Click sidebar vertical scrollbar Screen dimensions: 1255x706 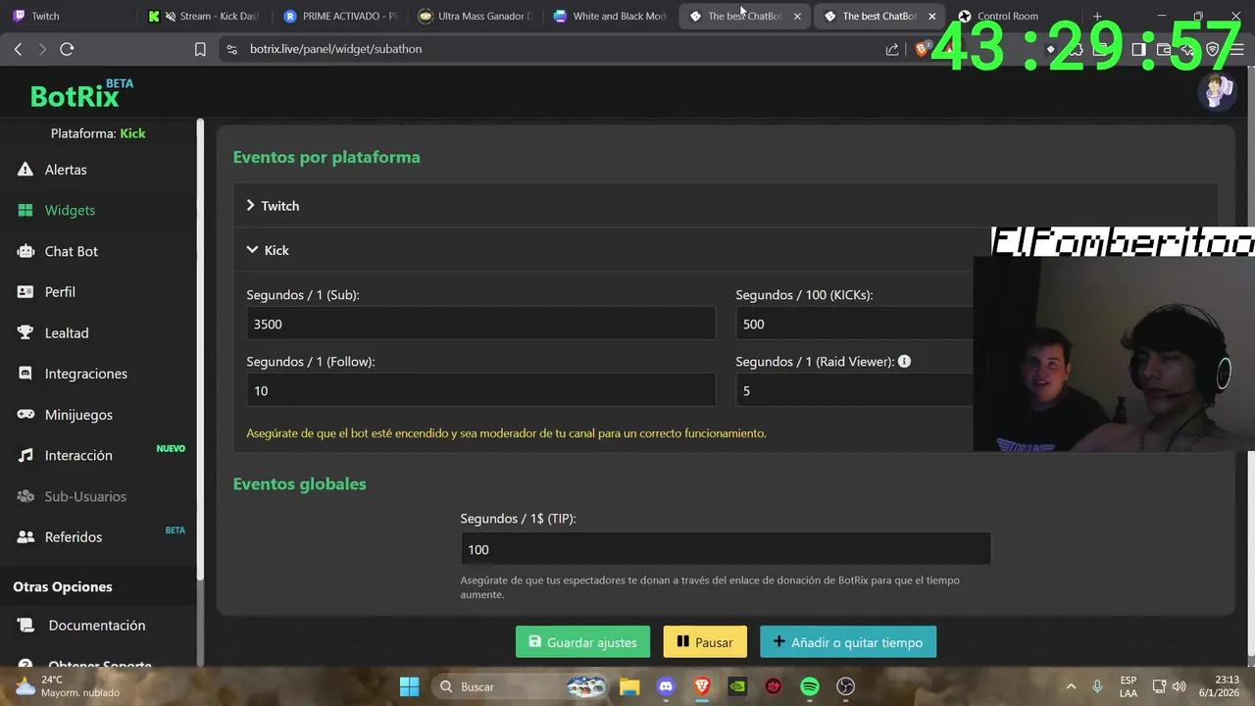[201, 348]
